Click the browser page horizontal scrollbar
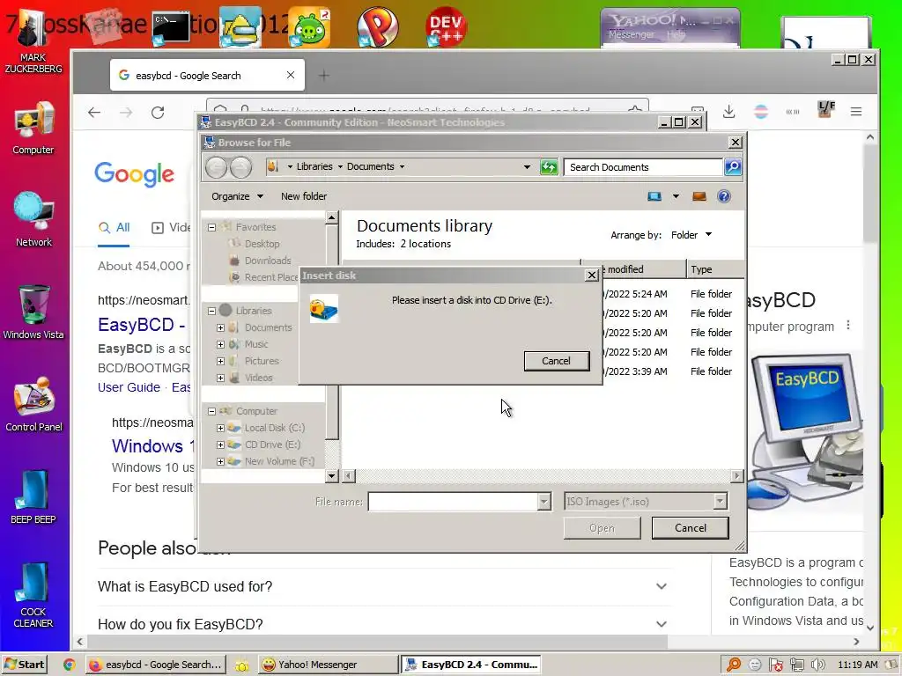This screenshot has width=902, height=676. (377, 642)
